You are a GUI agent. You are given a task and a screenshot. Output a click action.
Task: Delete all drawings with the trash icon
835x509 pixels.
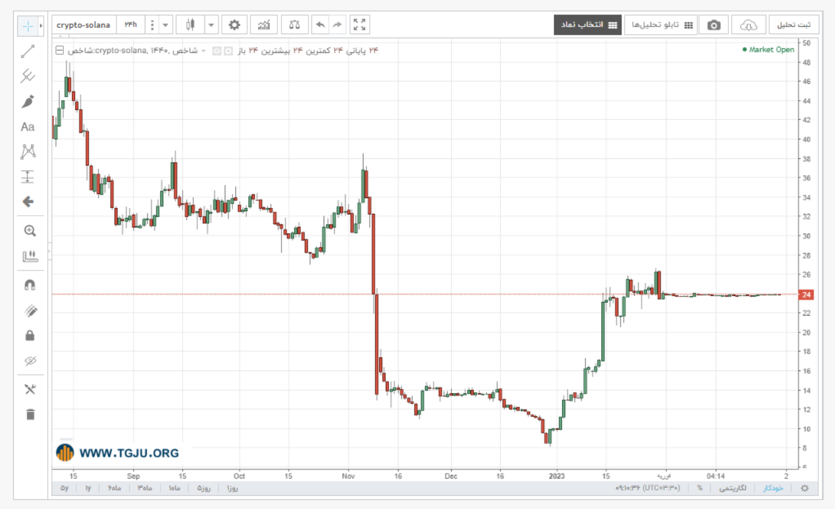30,414
